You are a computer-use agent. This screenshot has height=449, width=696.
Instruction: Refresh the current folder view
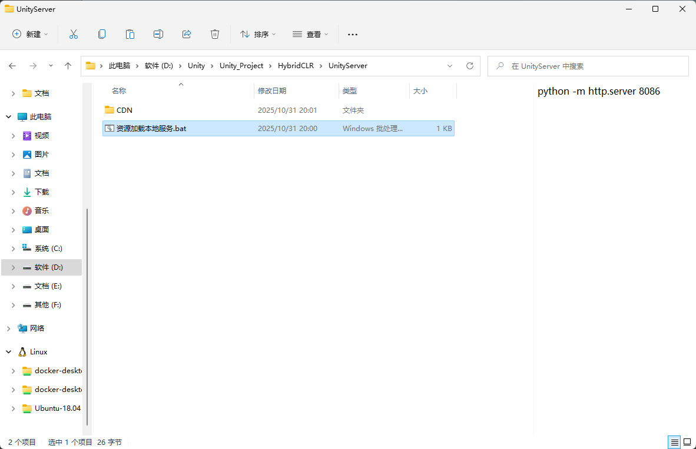[x=470, y=66]
